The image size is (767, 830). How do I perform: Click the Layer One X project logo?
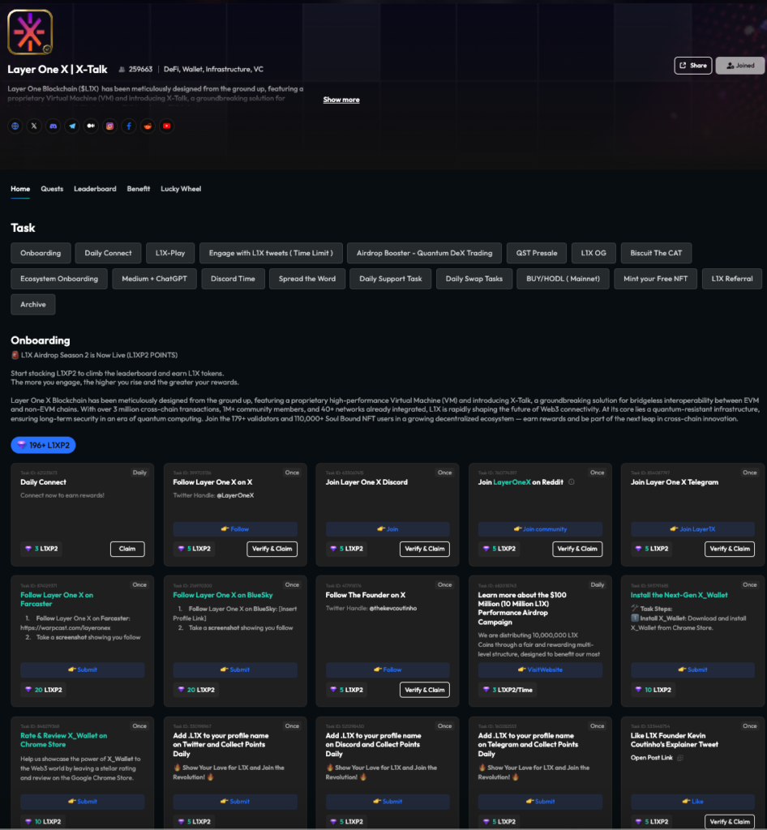30,32
